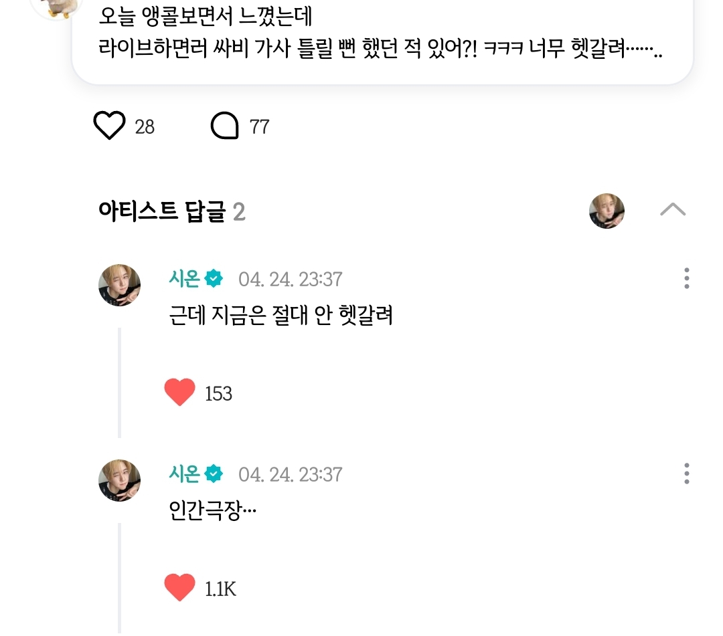Unlike the reply that has 153 likes
The image size is (723, 636).
point(179,393)
